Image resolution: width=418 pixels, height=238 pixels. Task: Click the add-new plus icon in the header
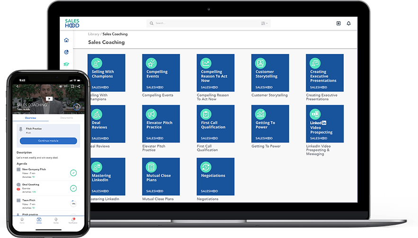click(338, 23)
